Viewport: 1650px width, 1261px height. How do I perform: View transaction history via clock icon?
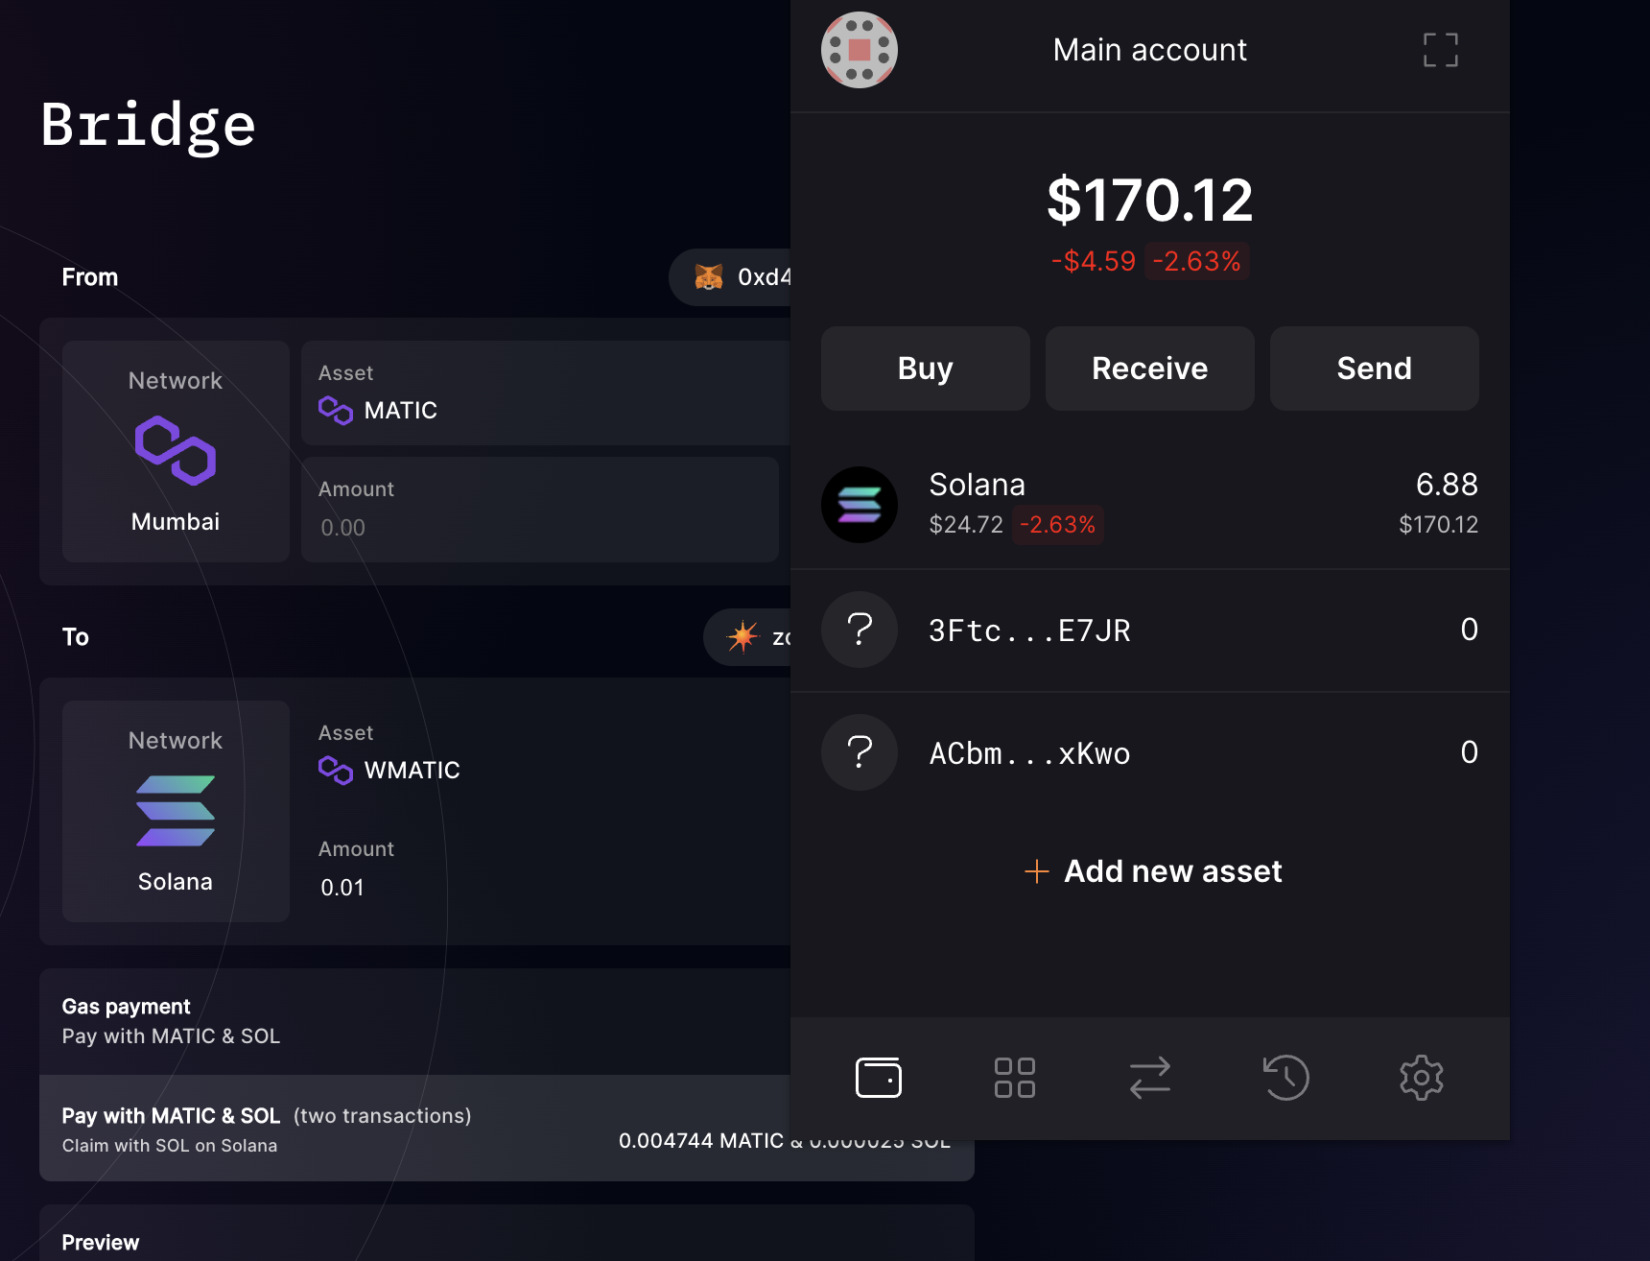point(1285,1077)
